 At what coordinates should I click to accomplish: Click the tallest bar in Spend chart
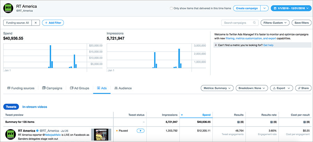pyautogui.click(x=50, y=56)
